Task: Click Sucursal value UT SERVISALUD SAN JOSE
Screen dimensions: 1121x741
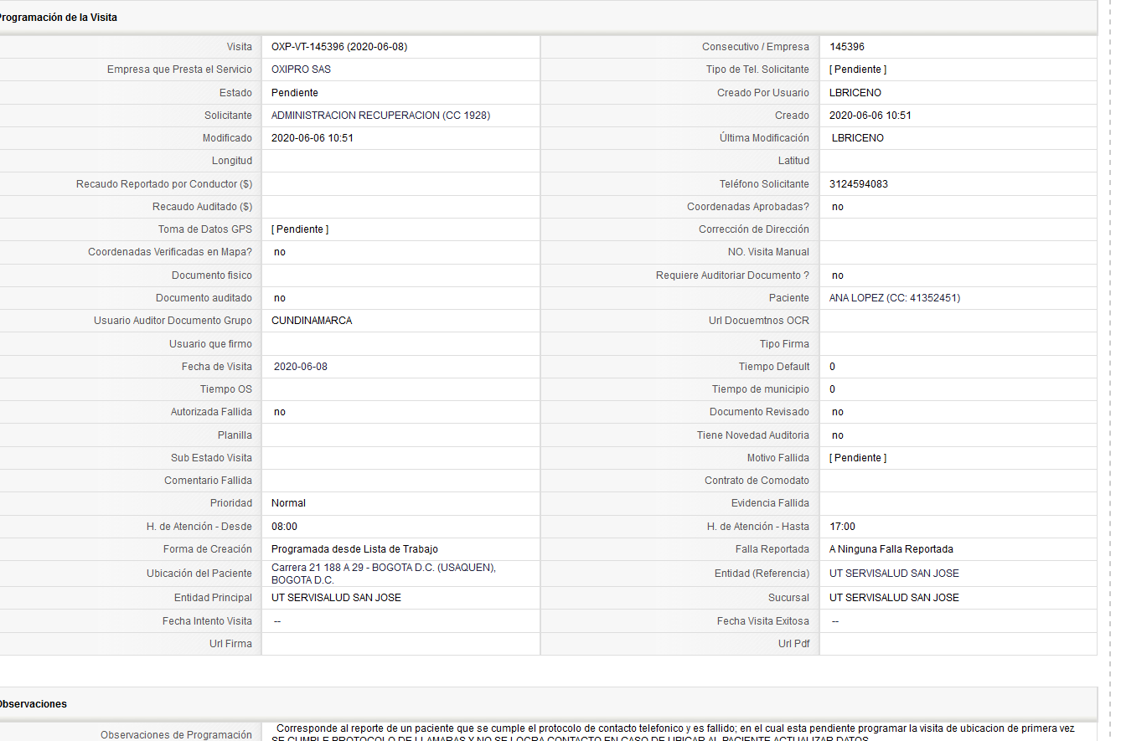Action: coord(894,598)
